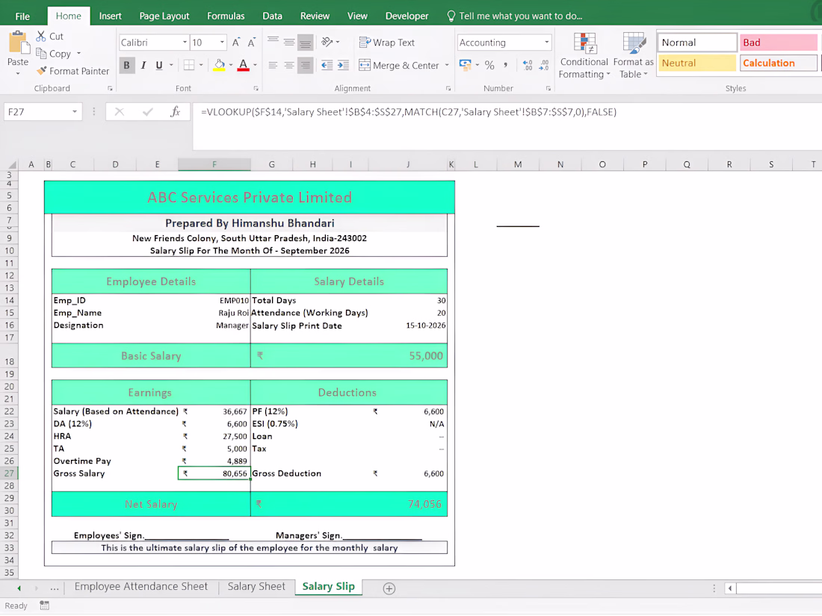Click the Tell me what you want search box
Image resolution: width=822 pixels, height=616 pixels.
(515, 16)
